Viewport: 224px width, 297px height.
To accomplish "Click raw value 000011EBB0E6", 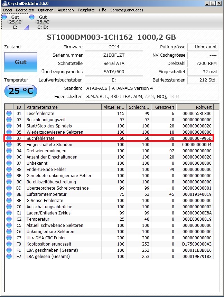I will [x=197, y=250].
